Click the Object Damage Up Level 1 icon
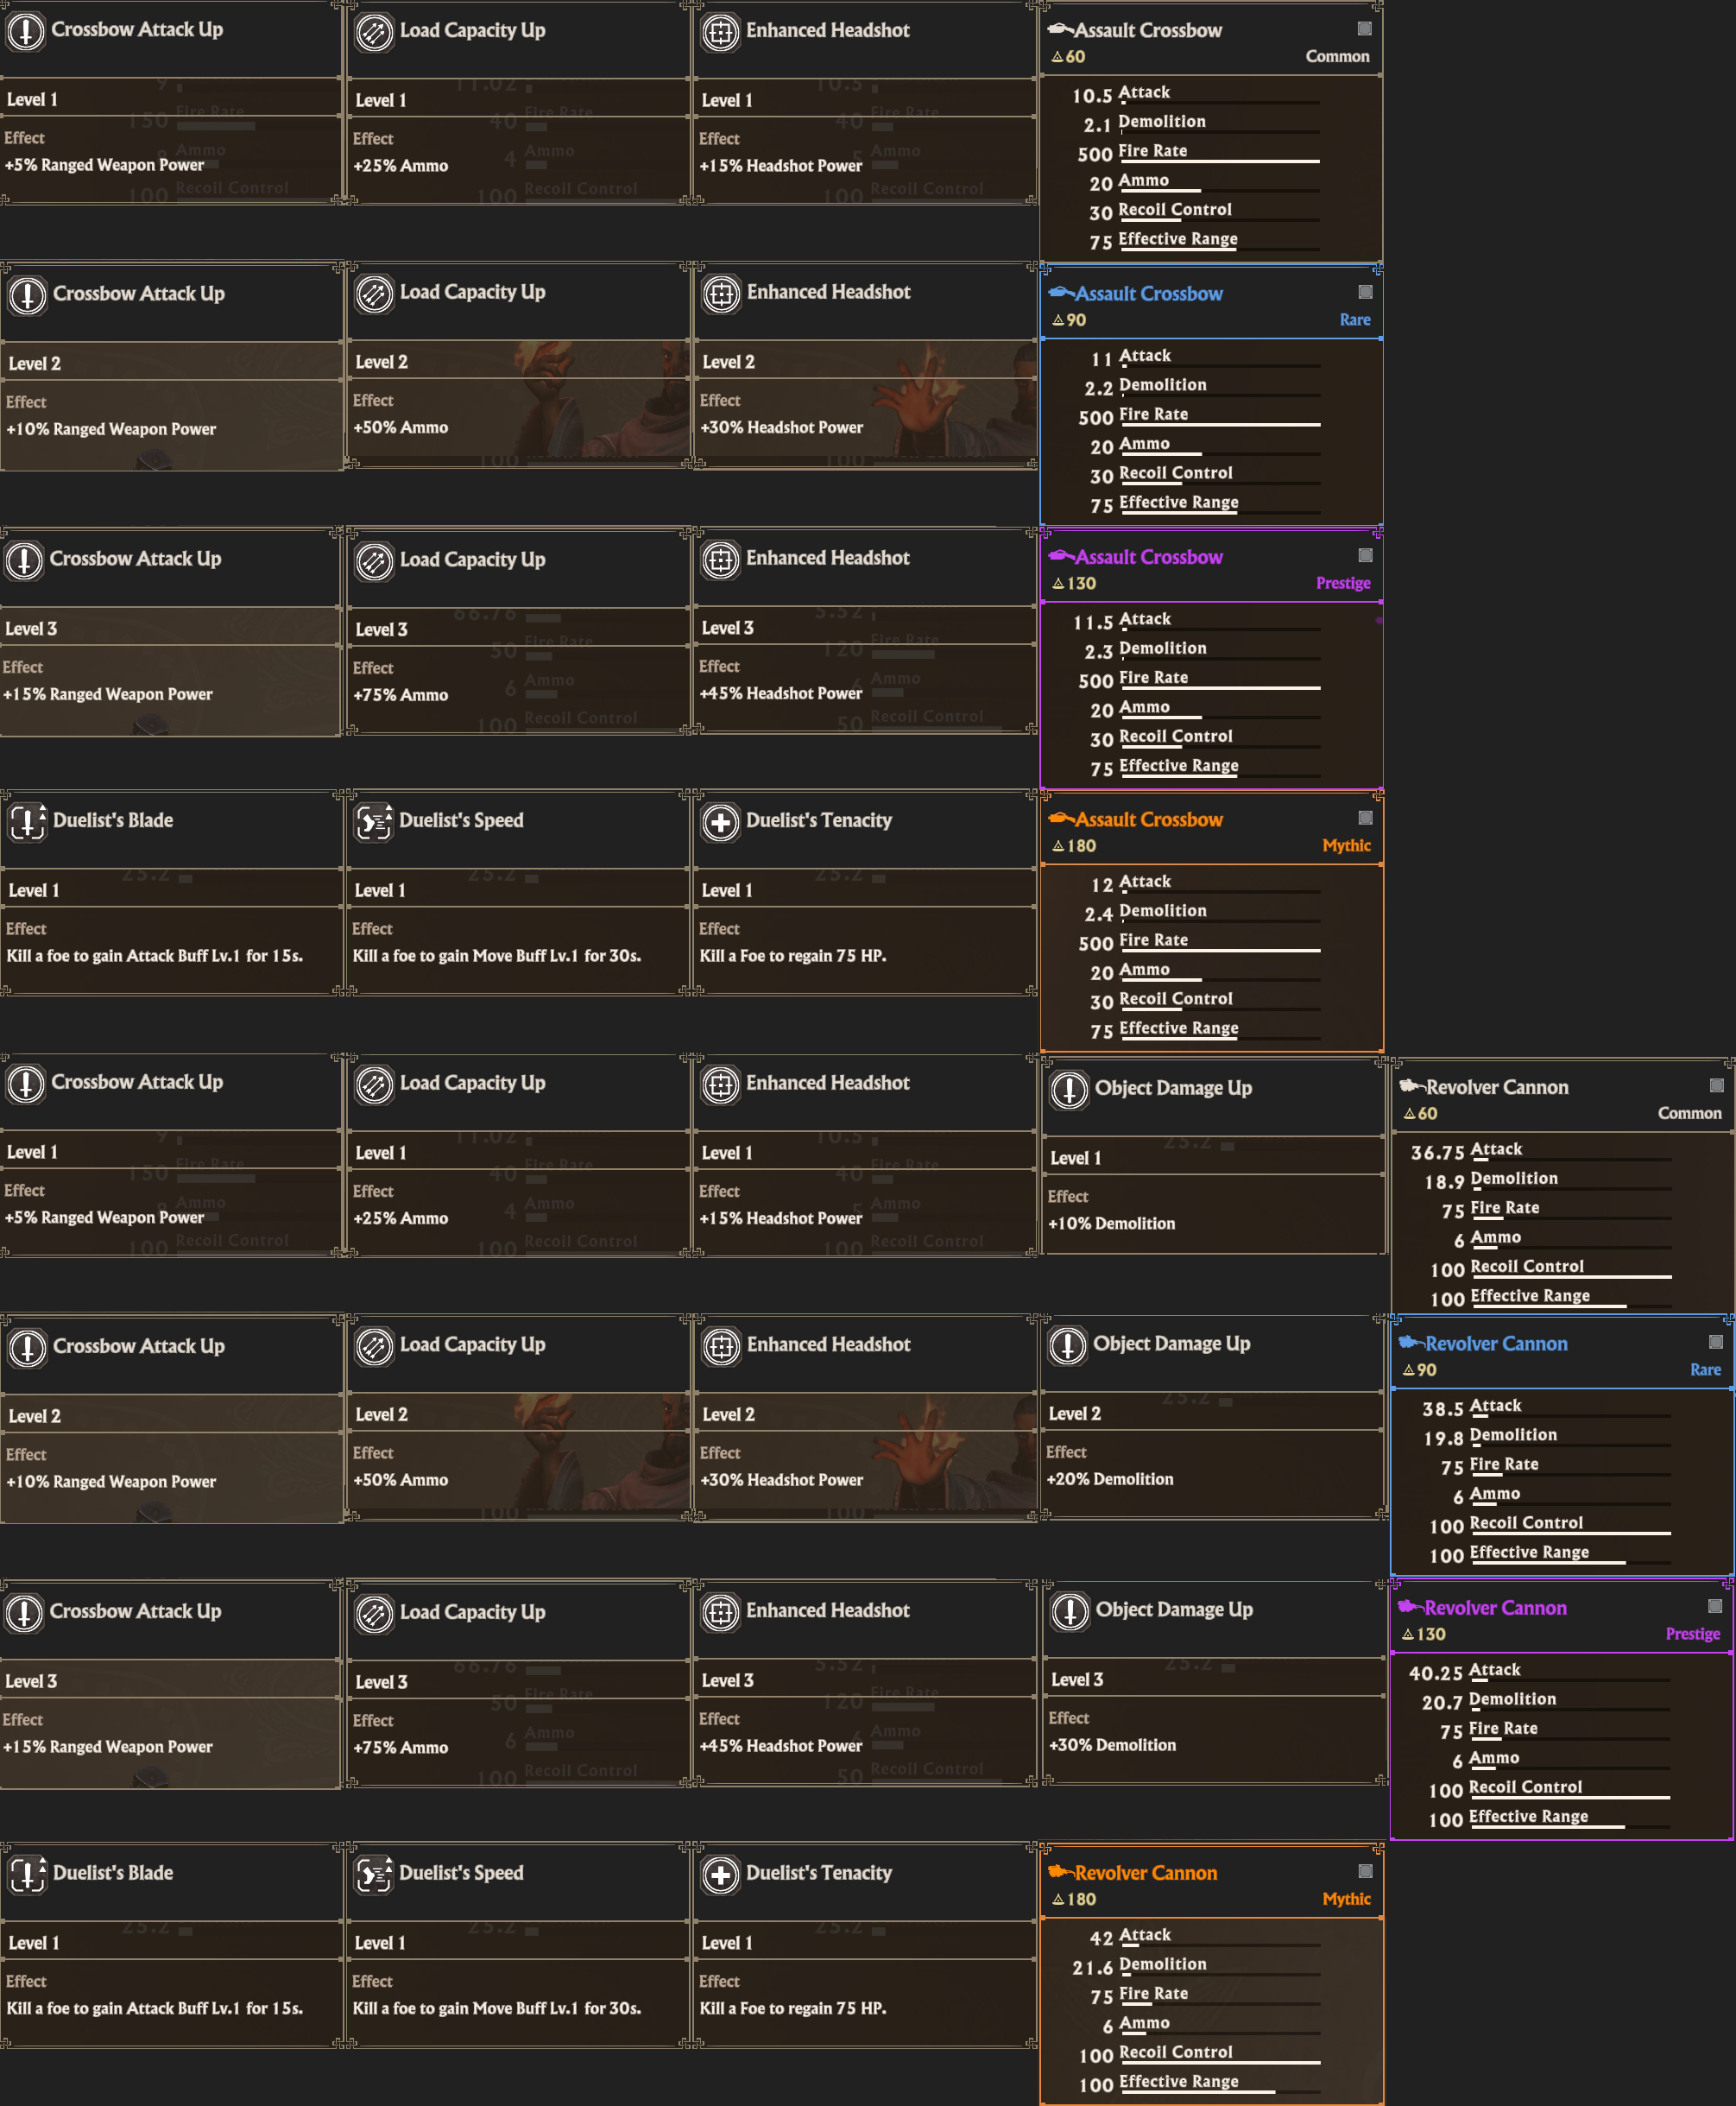 point(1069,1089)
